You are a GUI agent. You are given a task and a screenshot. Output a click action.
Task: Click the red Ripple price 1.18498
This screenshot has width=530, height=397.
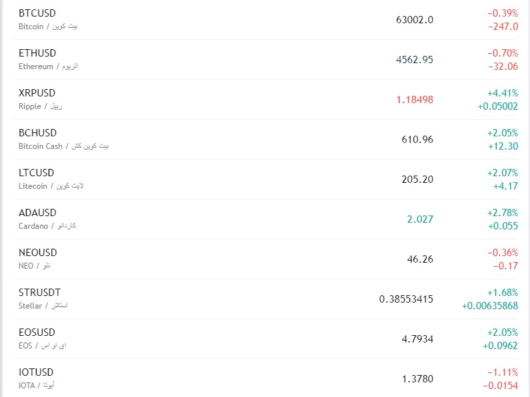click(x=414, y=100)
